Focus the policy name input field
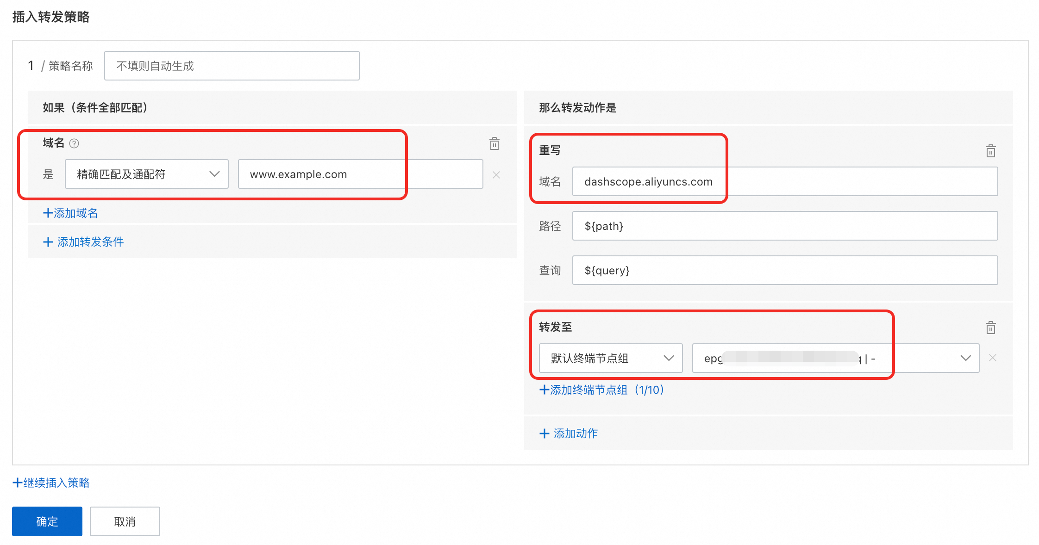The image size is (1039, 545). [232, 66]
